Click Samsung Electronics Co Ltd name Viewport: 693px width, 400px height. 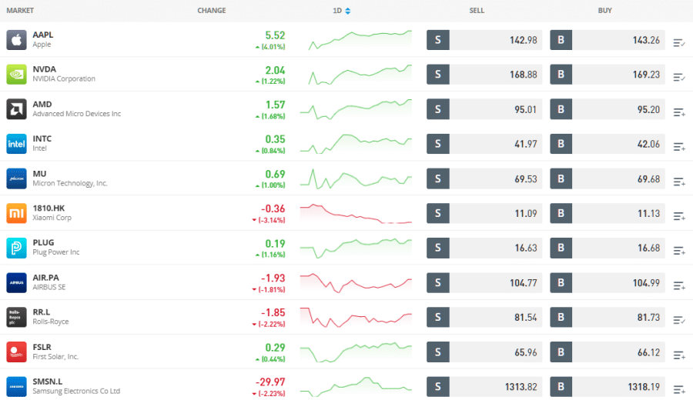pyautogui.click(x=76, y=392)
